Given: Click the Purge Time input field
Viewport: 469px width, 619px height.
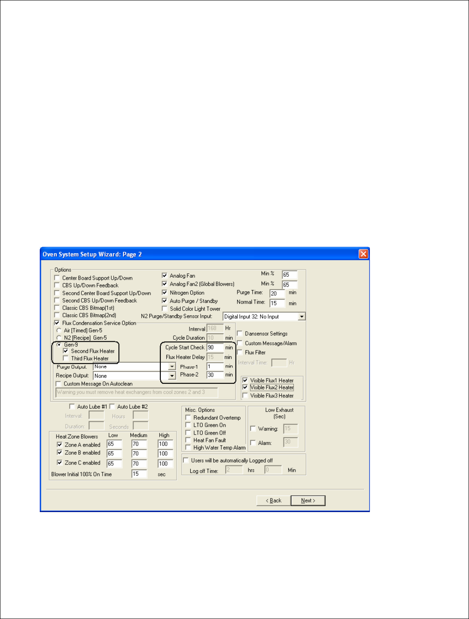Looking at the screenshot, I should [277, 293].
